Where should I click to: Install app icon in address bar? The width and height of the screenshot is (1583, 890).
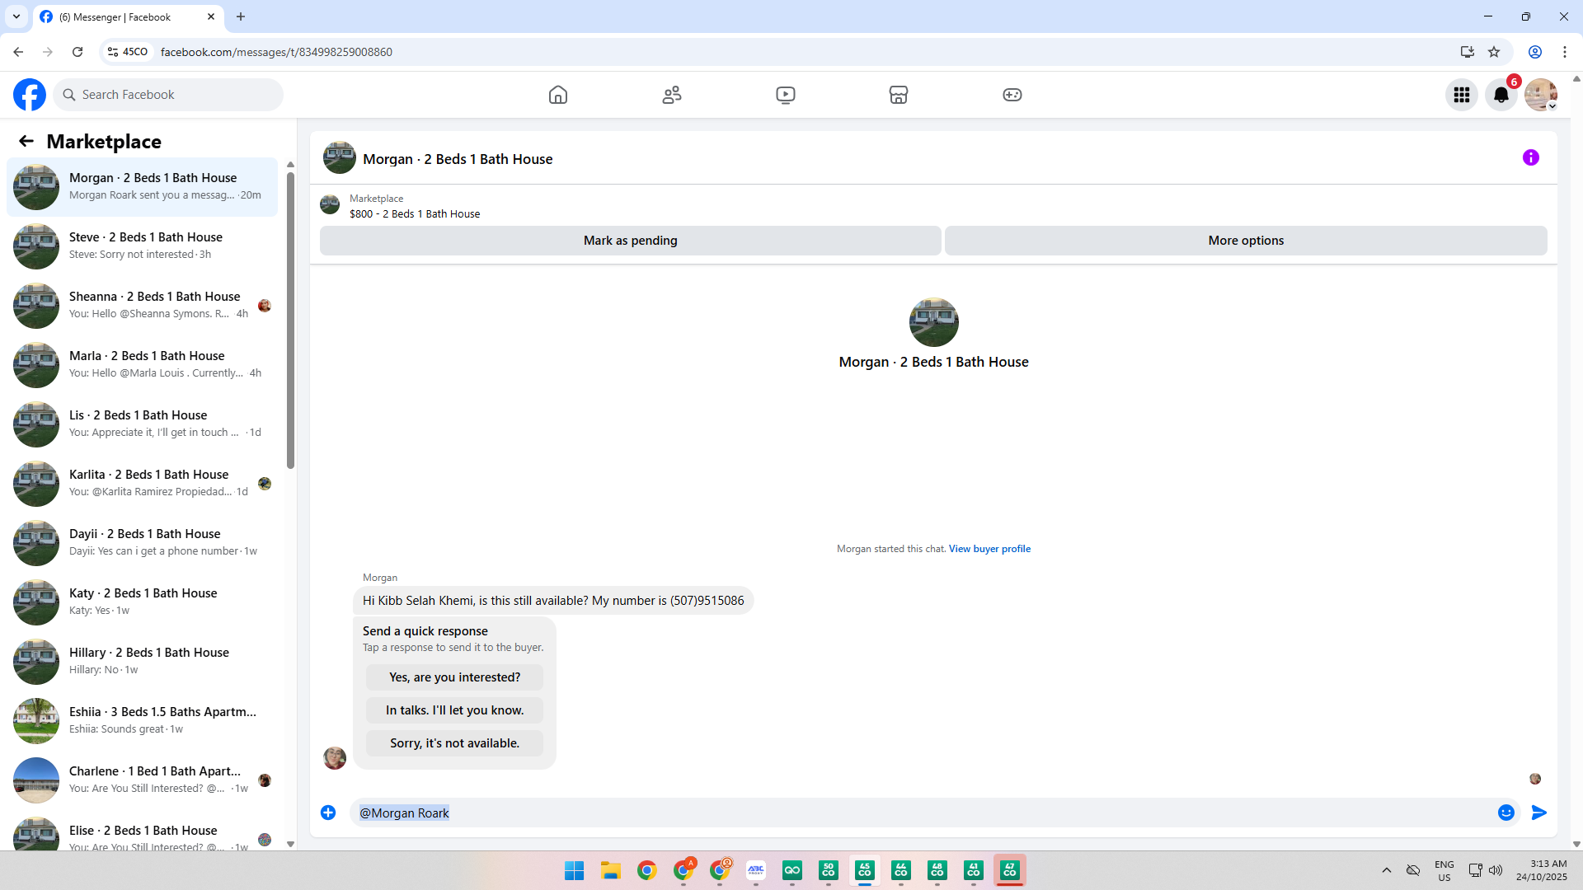pos(1468,52)
